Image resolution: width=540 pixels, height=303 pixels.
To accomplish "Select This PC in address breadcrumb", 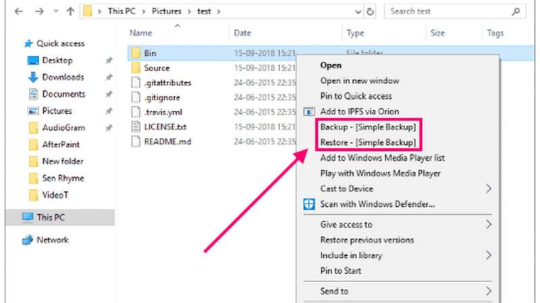I will tap(122, 11).
